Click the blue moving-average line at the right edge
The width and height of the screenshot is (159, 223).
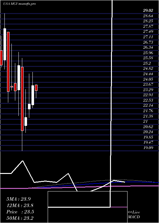pyautogui.click(x=156, y=182)
